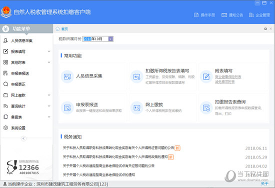Screen dimensions: 275x188
Task: Expand the 备案表 submenu chevron
Action: click(49, 117)
